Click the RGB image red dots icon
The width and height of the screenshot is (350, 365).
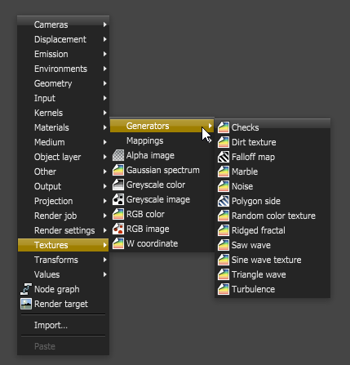click(118, 229)
